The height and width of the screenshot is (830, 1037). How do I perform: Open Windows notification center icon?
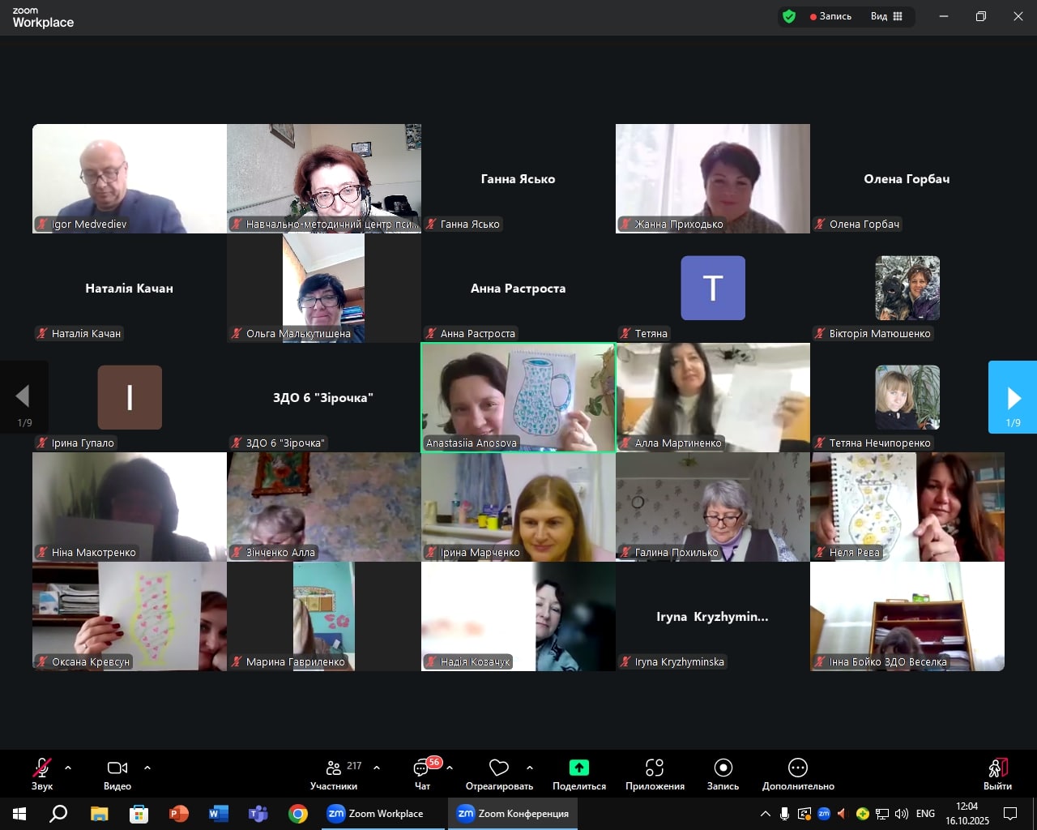pos(1010,814)
